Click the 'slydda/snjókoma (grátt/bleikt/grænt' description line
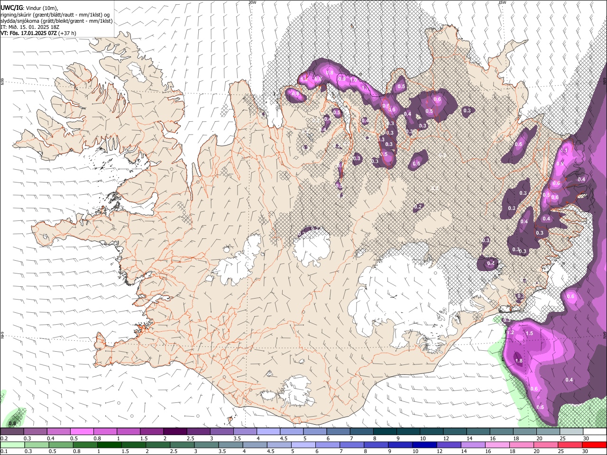This screenshot has width=607, height=455. click(x=57, y=21)
